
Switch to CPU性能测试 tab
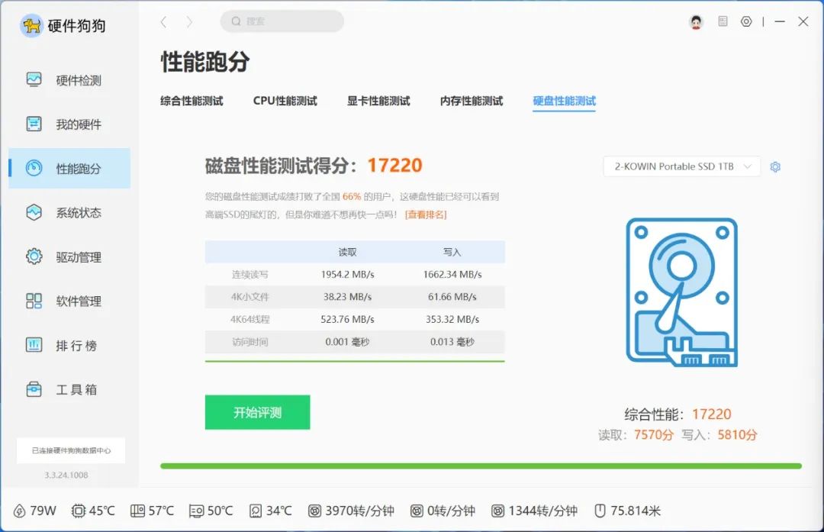(x=285, y=101)
